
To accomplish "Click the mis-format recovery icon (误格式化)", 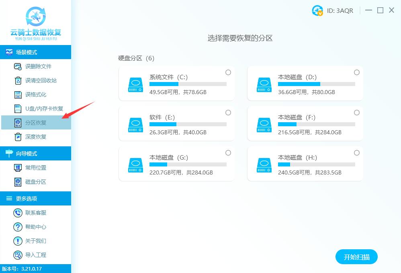I will click(x=18, y=95).
